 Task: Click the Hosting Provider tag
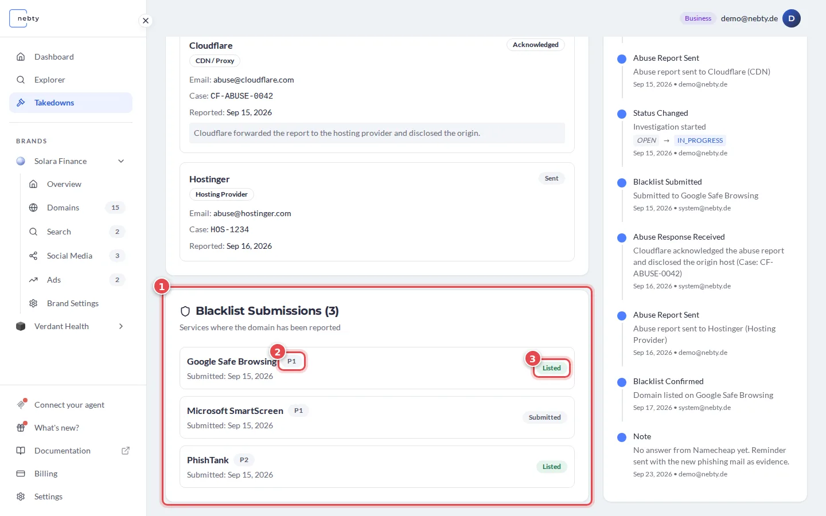tap(221, 194)
